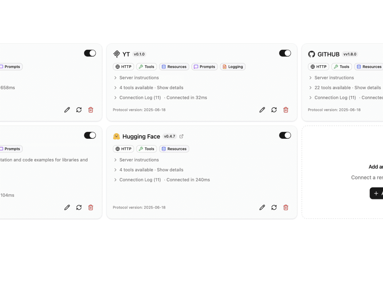The image size is (383, 287).
Task: Click Prompts badge in YT card
Action: coord(204,67)
